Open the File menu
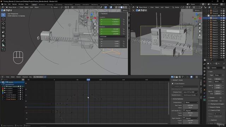 (5, 4)
